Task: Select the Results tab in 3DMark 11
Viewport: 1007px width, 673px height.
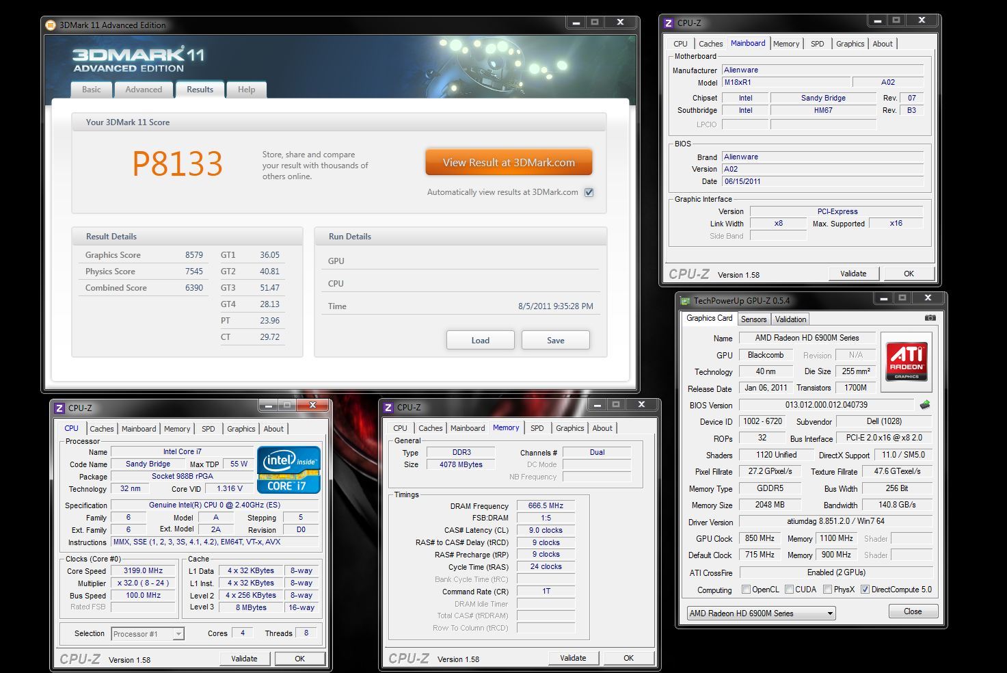Action: (x=200, y=90)
